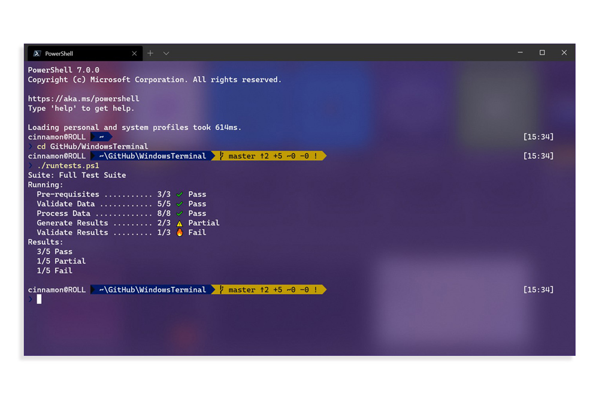Close the terminal window
The width and height of the screenshot is (599, 399).
click(x=564, y=52)
